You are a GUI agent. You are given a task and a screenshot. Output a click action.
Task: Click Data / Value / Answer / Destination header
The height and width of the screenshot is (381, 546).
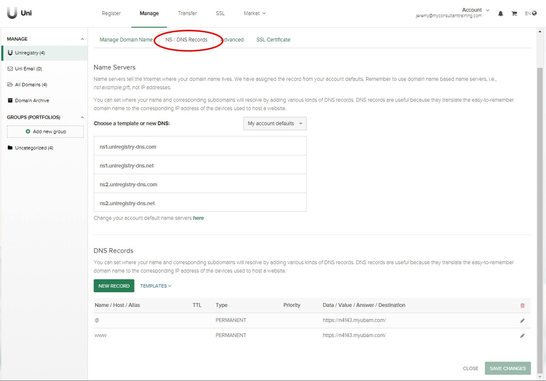364,306
